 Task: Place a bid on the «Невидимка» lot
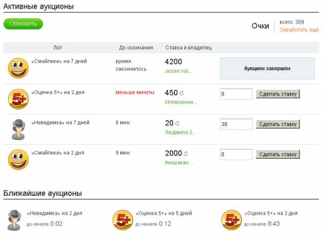277,124
